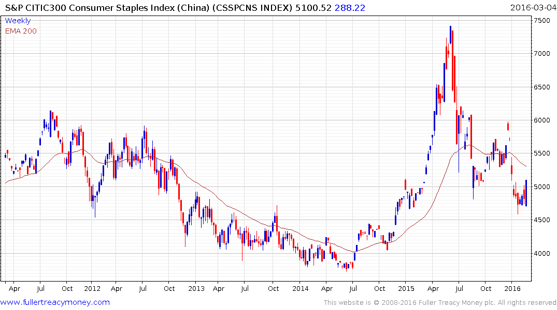This screenshot has height=310, width=557.
Task: Click the first 'Apr' x-axis label
Action: [x=15, y=288]
